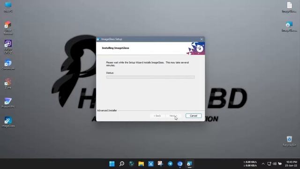300x169 pixels.
Task: Select the ImageGlass installer taskbar icon
Action: [x=189, y=164]
